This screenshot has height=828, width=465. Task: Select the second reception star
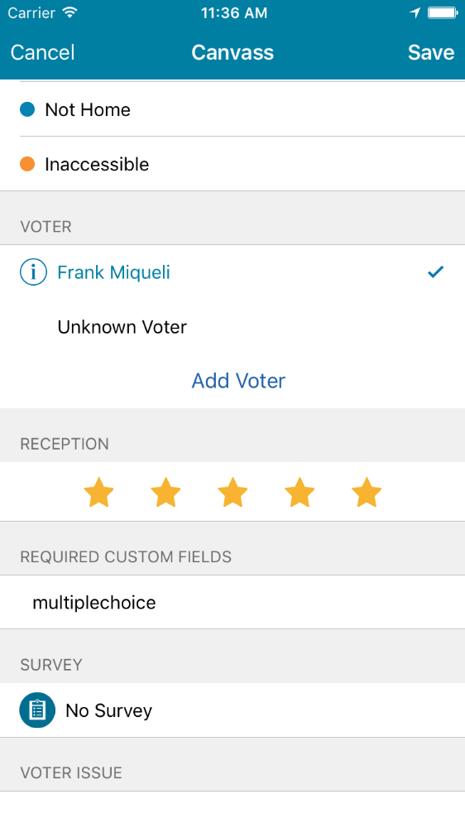165,492
